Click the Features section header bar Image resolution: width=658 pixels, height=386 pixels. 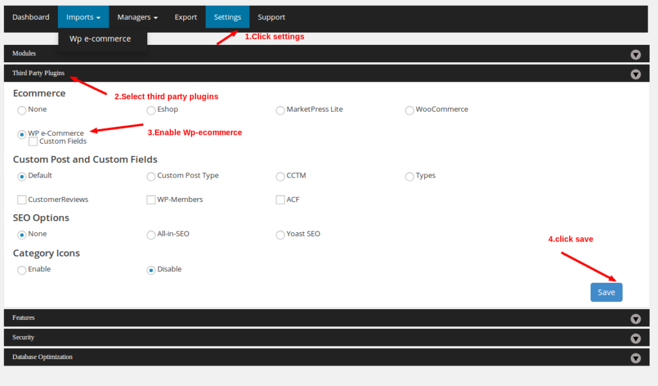coord(326,318)
